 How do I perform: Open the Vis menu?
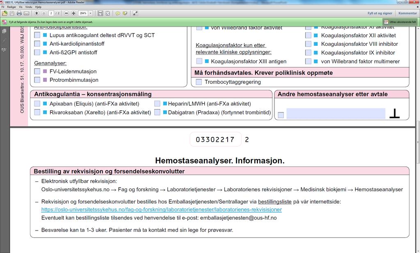click(21, 7)
